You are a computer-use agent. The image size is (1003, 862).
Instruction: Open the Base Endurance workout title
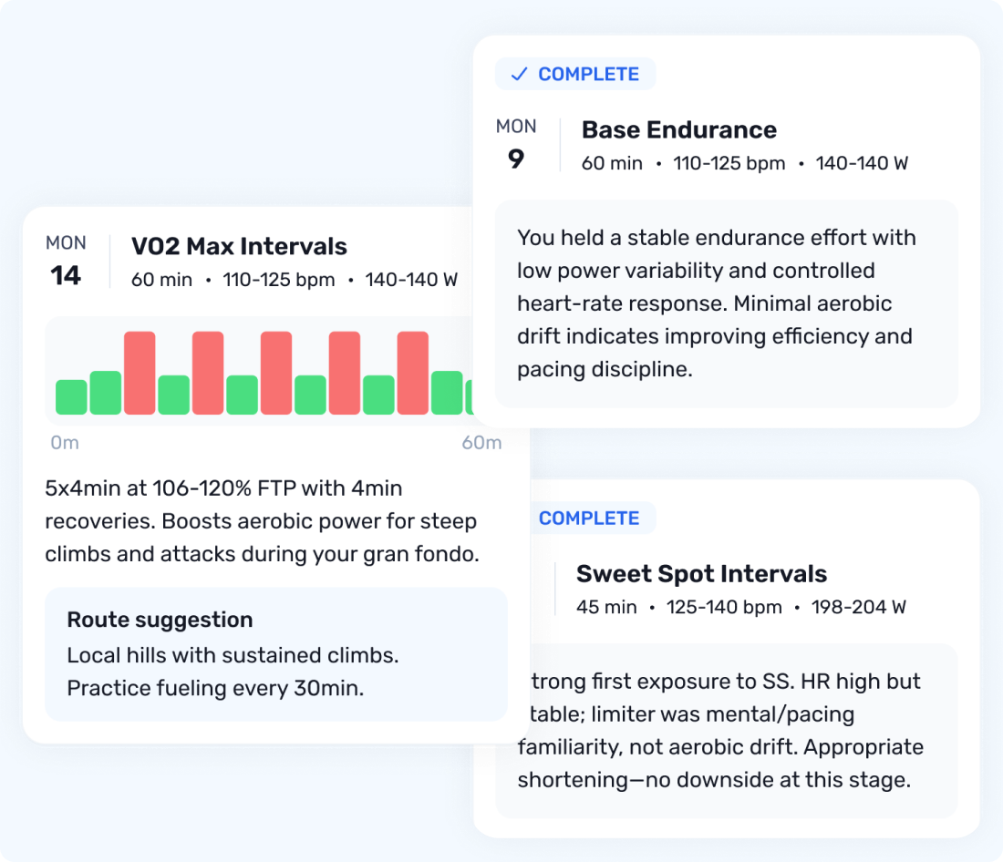click(679, 130)
